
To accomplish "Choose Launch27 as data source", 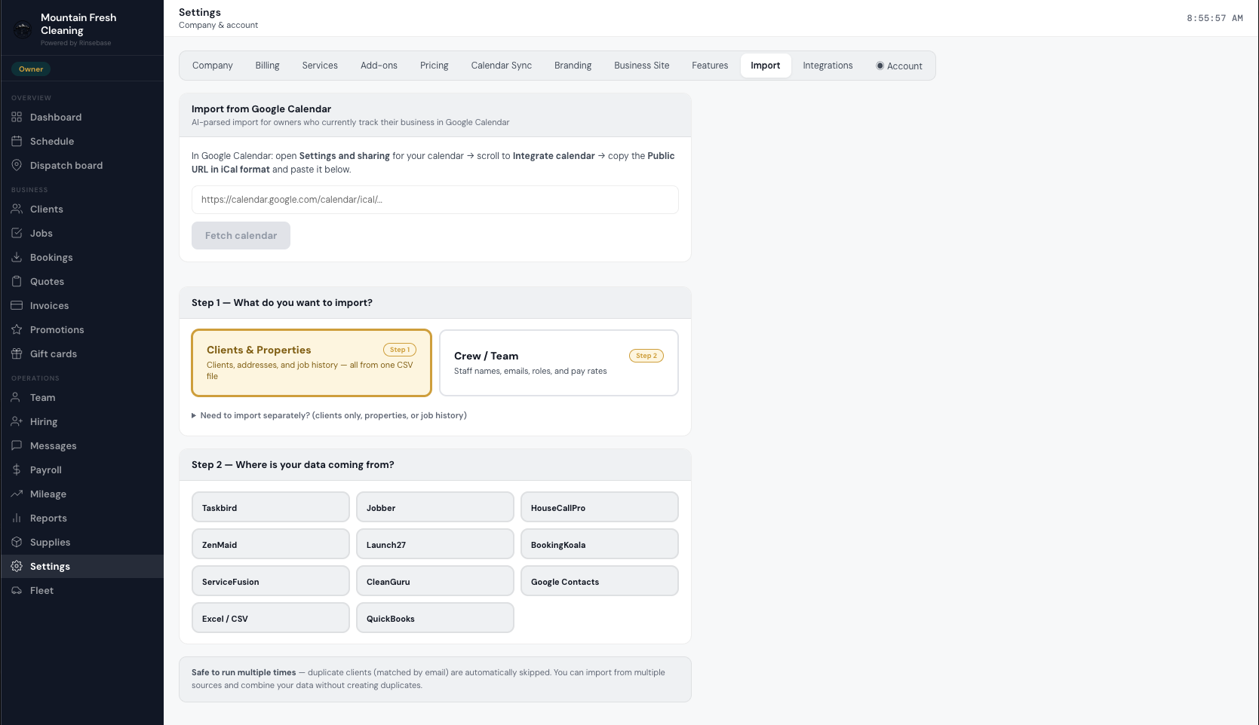I will [435, 544].
